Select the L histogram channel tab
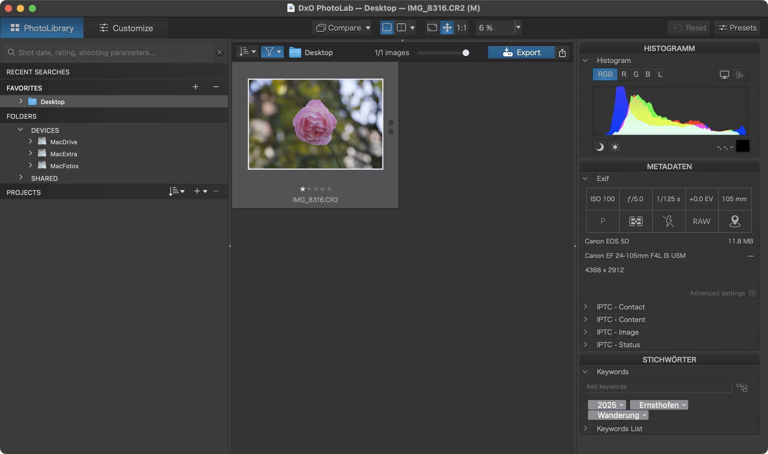768x454 pixels. [660, 74]
